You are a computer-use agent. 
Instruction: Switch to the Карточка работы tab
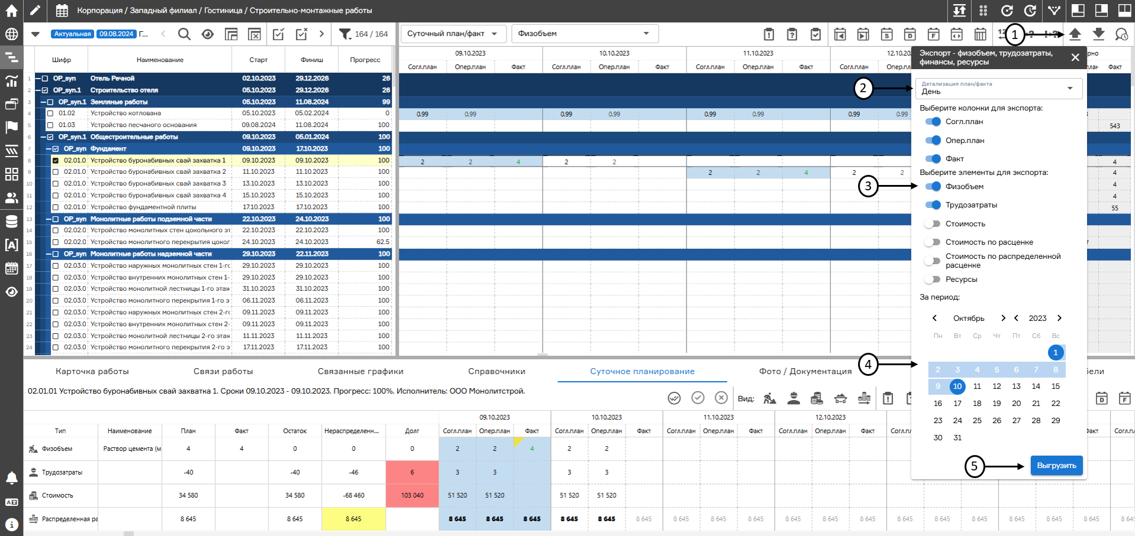[x=92, y=372]
